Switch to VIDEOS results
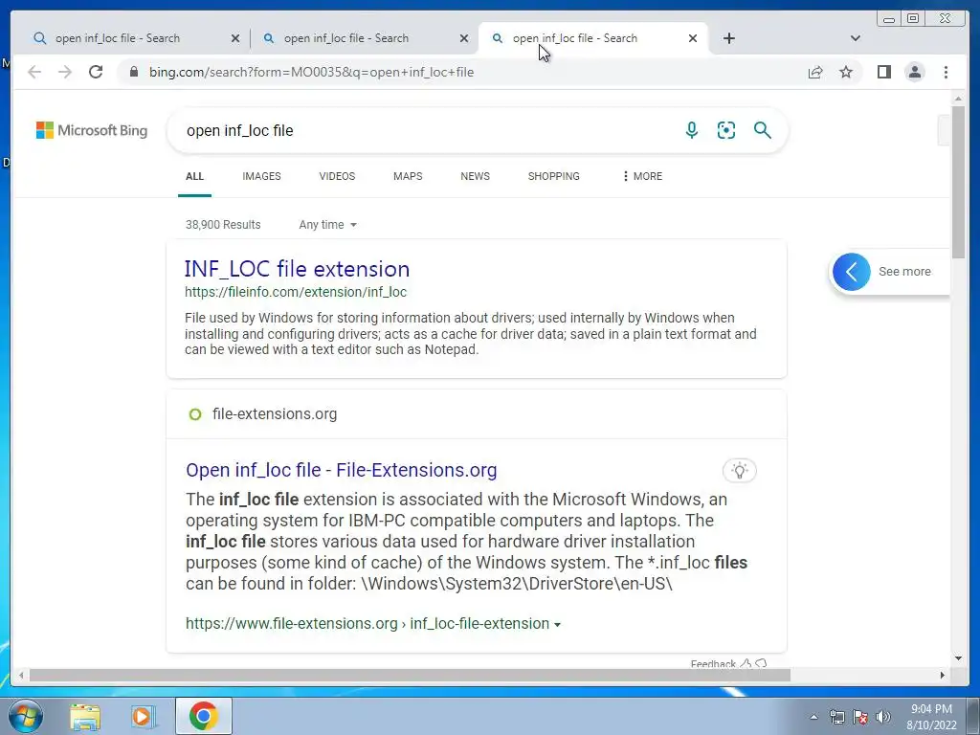This screenshot has height=735, width=980. (x=337, y=176)
